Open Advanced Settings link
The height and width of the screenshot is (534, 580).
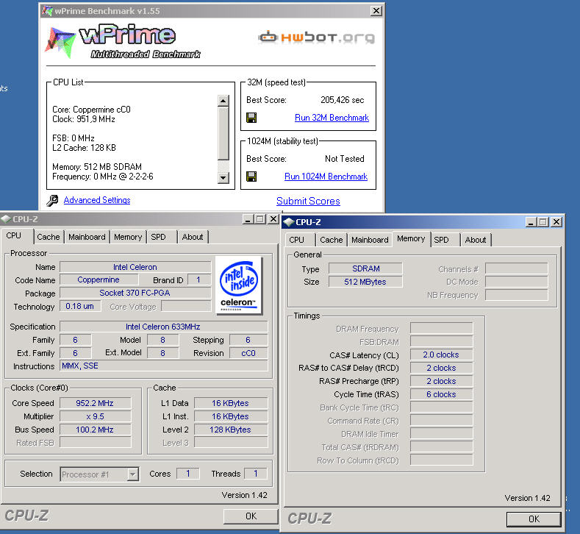[x=97, y=200]
